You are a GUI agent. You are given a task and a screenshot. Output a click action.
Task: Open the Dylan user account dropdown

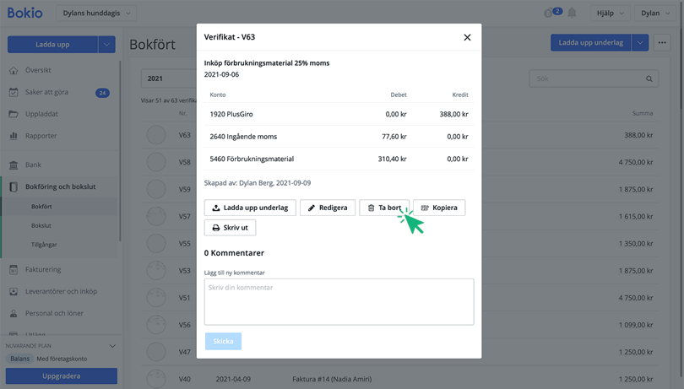point(655,14)
